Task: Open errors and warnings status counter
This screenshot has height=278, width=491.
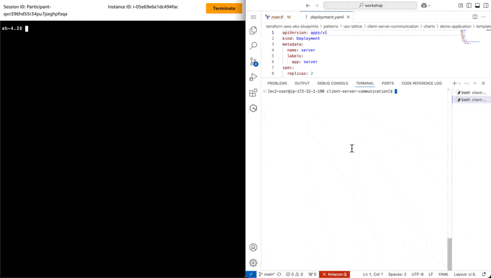Action: coord(295,274)
